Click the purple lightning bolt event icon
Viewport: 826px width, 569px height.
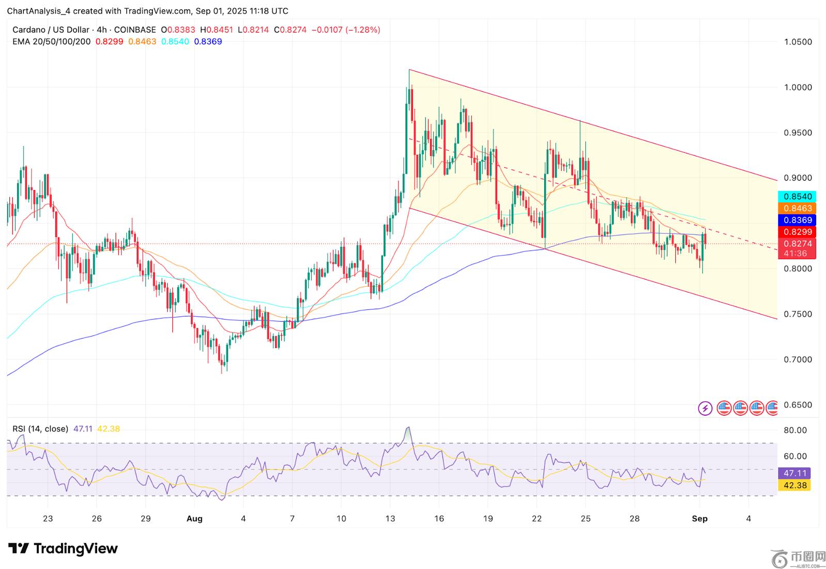click(705, 408)
